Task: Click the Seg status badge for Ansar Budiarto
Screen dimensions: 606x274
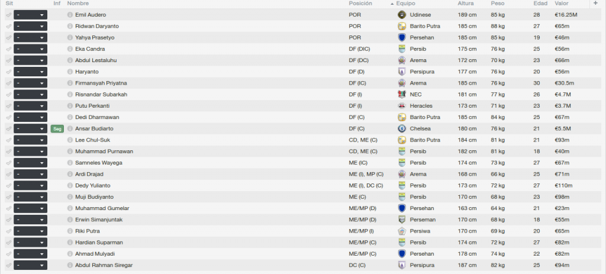Action: (x=57, y=128)
